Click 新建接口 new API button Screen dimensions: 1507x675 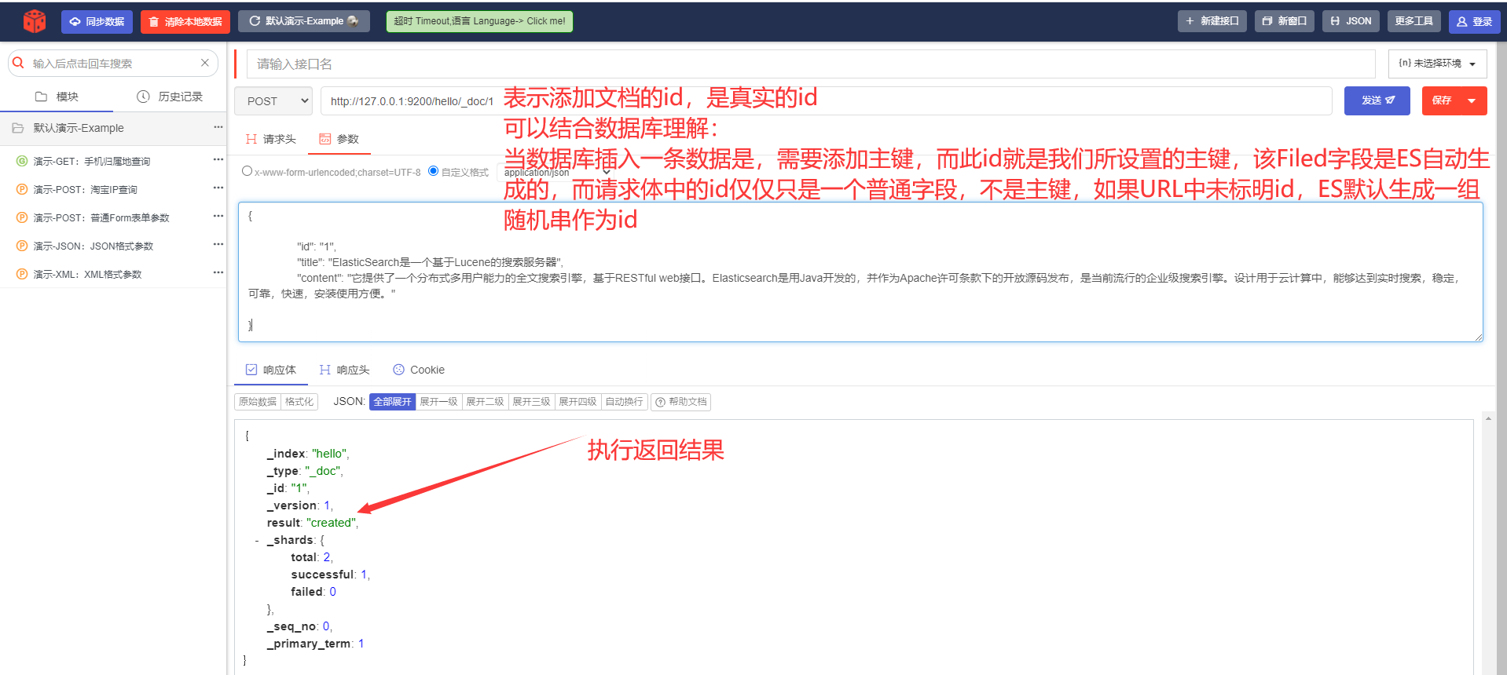[x=1212, y=21]
